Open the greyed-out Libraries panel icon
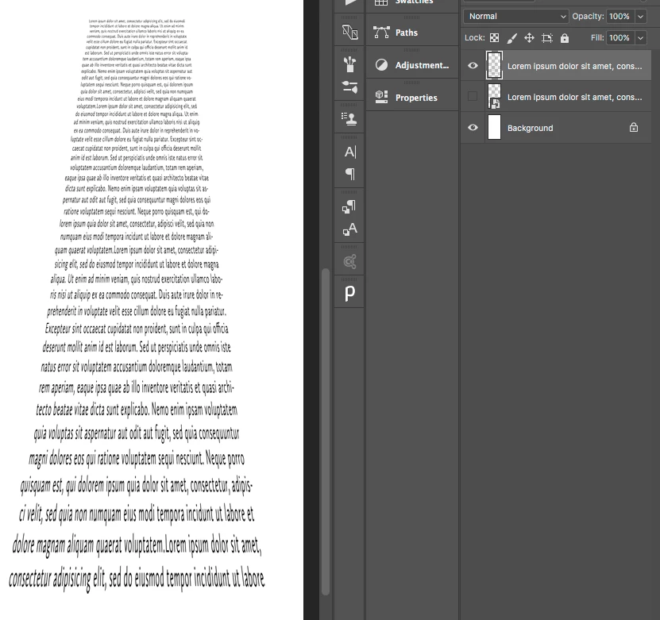The image size is (660, 620). (349, 262)
